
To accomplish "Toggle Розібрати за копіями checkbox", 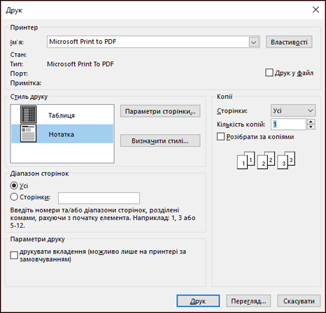I will (220, 136).
